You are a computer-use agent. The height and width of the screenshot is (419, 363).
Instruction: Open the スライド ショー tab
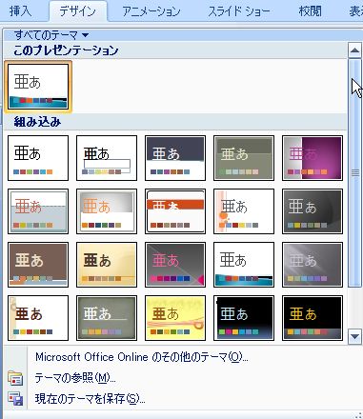239,11
